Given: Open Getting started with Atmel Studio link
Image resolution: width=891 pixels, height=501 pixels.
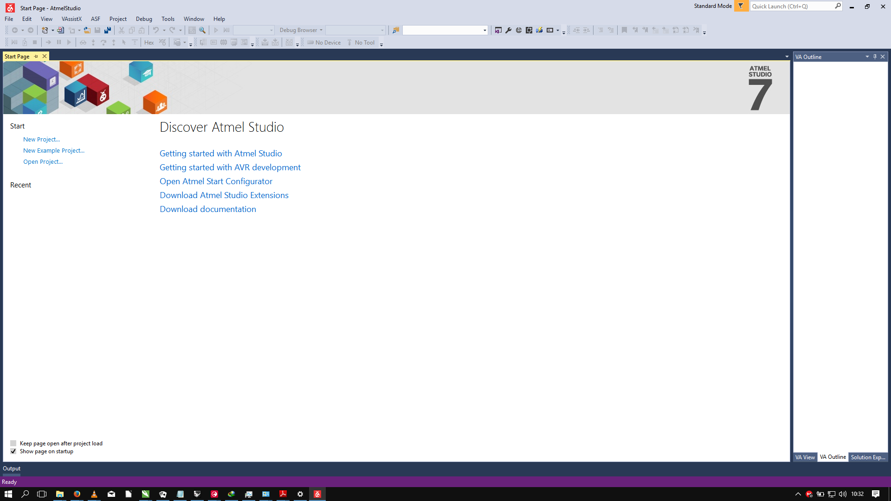Looking at the screenshot, I should (x=221, y=154).
